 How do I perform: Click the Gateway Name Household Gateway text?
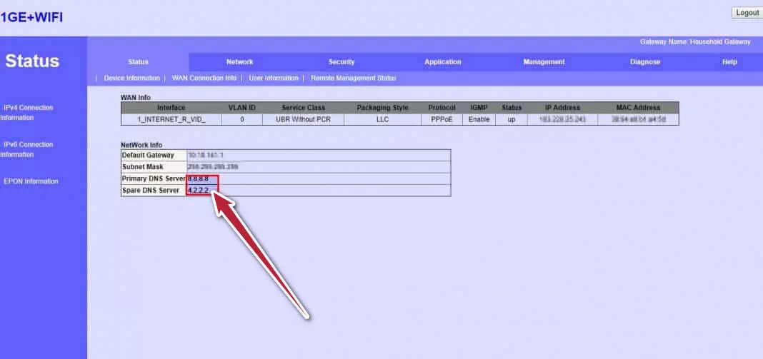click(x=695, y=42)
